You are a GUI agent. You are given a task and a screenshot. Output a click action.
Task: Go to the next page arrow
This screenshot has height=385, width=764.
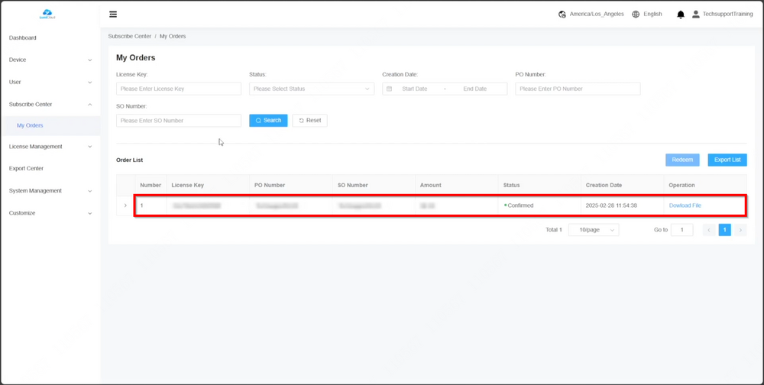(740, 230)
